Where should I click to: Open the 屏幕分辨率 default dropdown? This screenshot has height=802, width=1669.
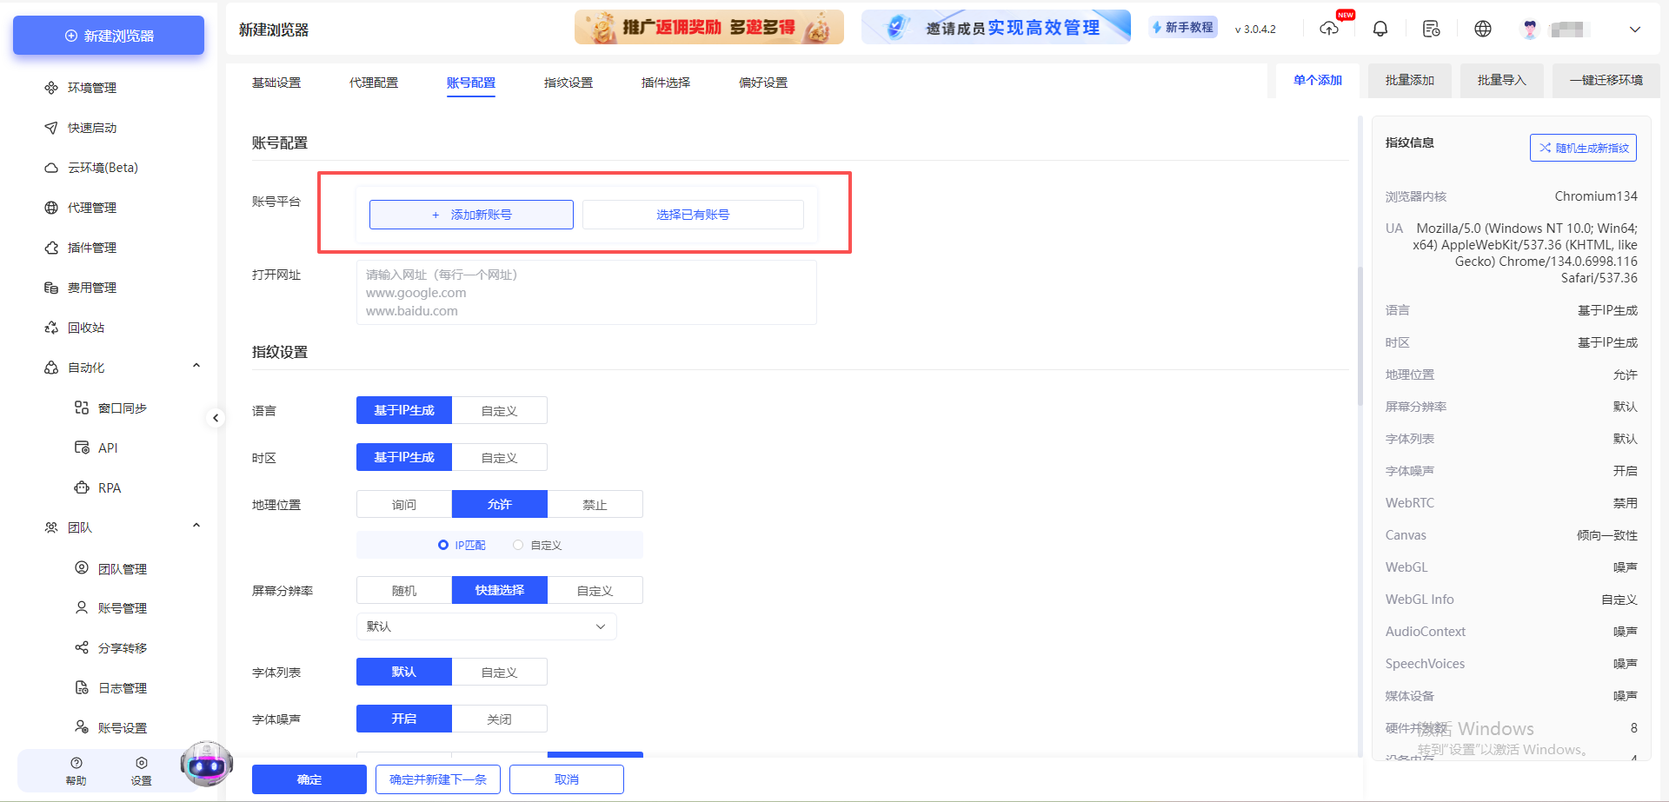[x=486, y=626]
